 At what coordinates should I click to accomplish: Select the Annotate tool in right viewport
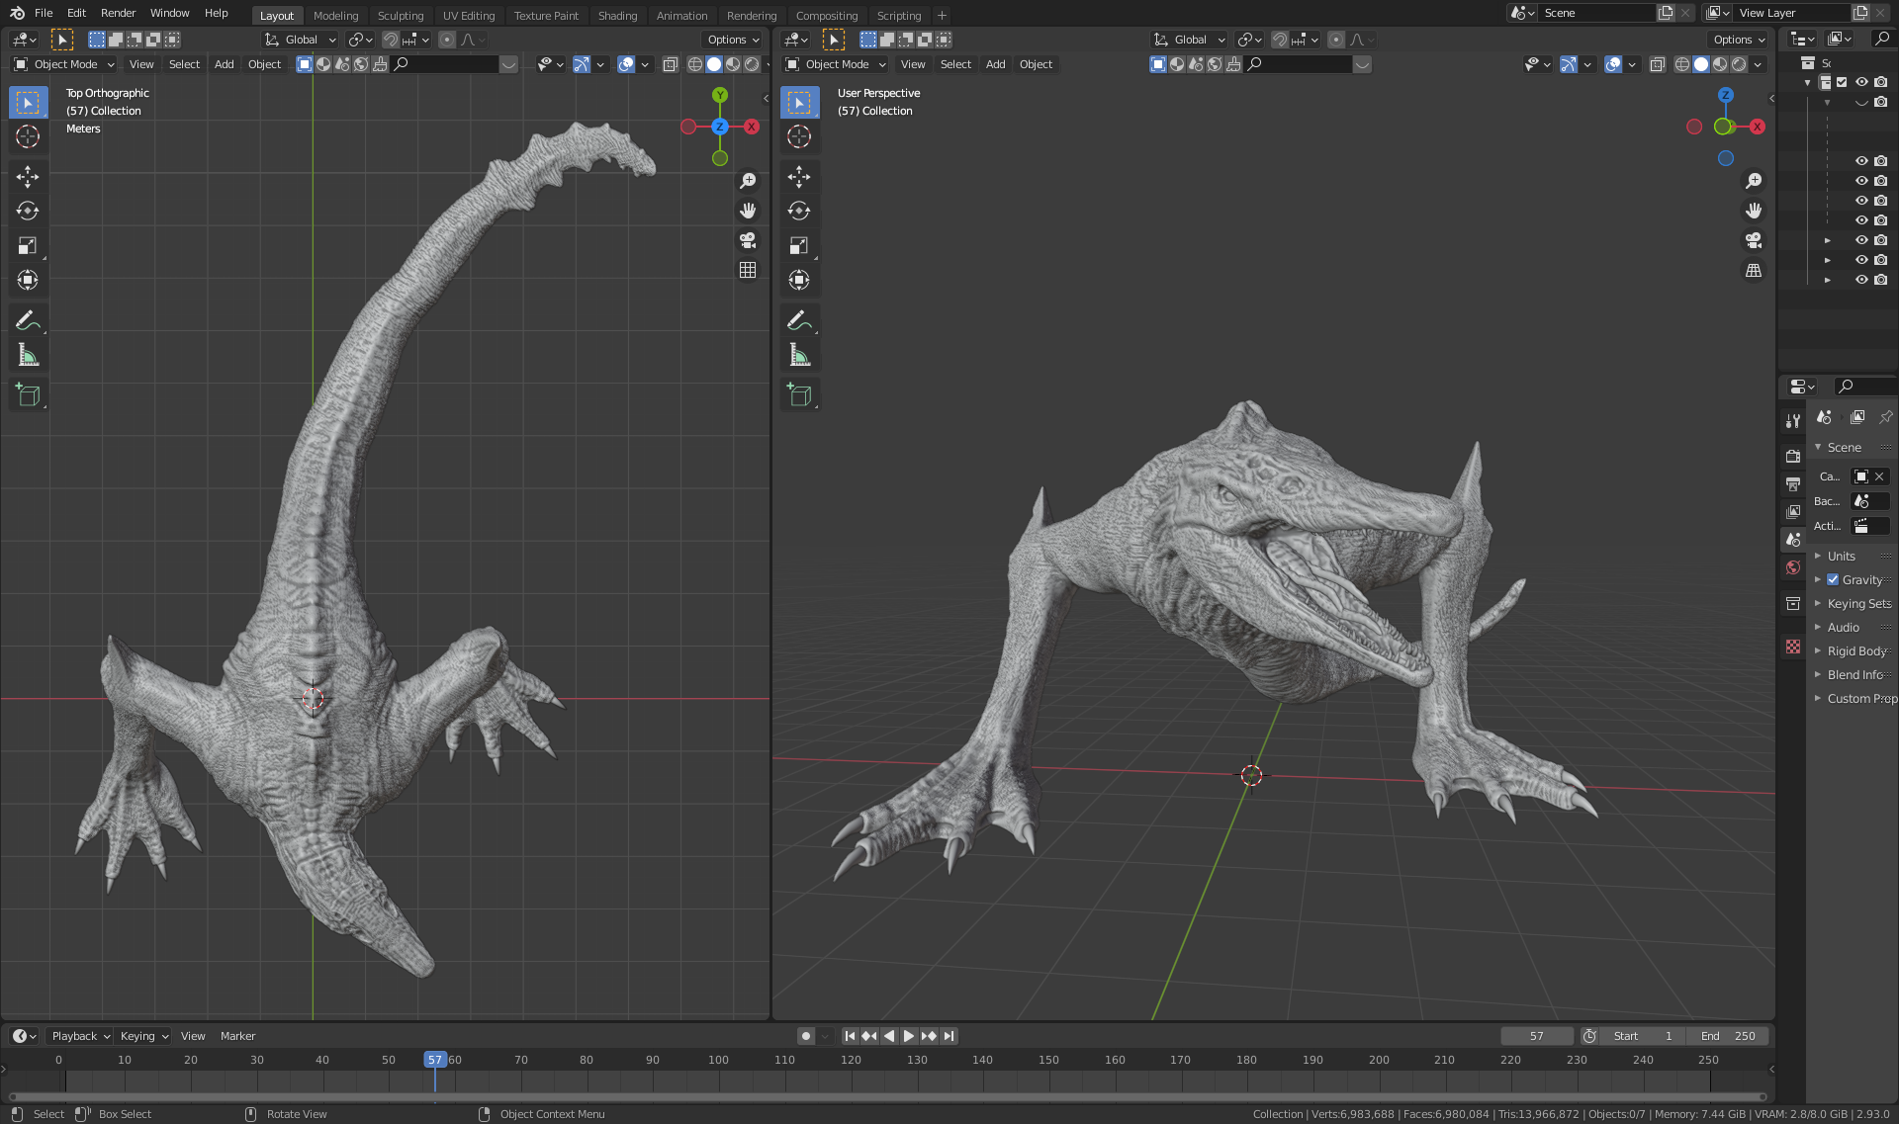click(799, 320)
